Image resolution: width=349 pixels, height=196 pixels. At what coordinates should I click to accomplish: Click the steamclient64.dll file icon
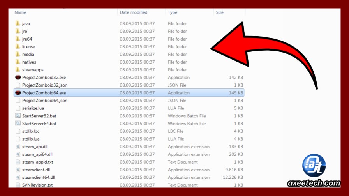coord(18,177)
